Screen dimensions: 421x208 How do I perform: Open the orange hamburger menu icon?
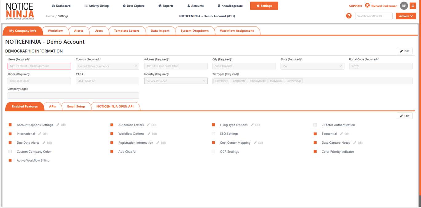pyautogui.click(x=413, y=6)
